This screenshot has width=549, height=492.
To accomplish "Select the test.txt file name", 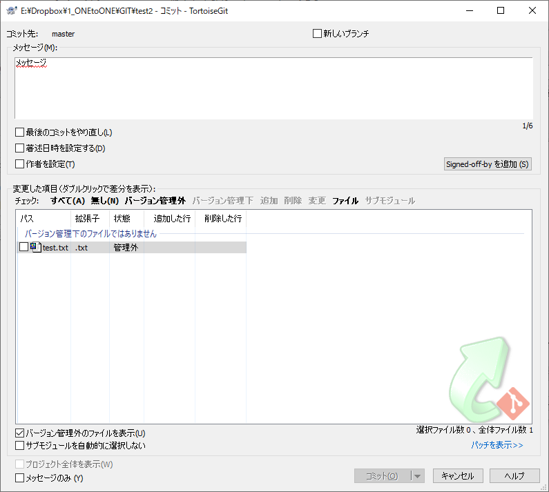I will click(x=55, y=248).
